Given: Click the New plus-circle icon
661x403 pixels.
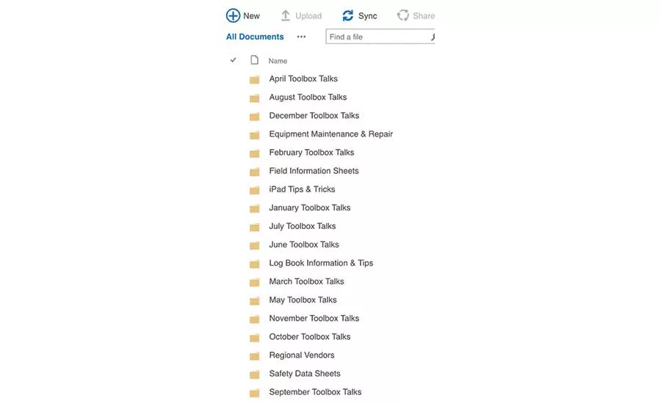Looking at the screenshot, I should (233, 15).
